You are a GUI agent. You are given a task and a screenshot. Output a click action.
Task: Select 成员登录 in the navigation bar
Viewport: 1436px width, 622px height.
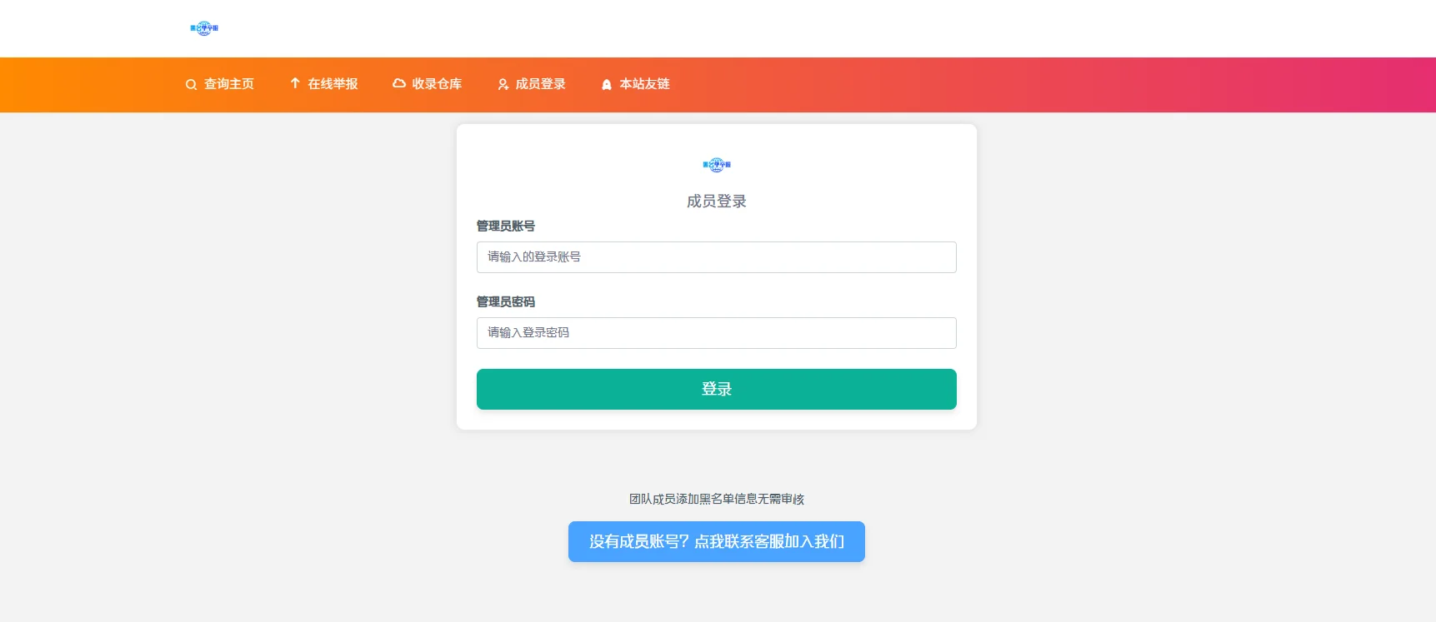[x=532, y=84]
